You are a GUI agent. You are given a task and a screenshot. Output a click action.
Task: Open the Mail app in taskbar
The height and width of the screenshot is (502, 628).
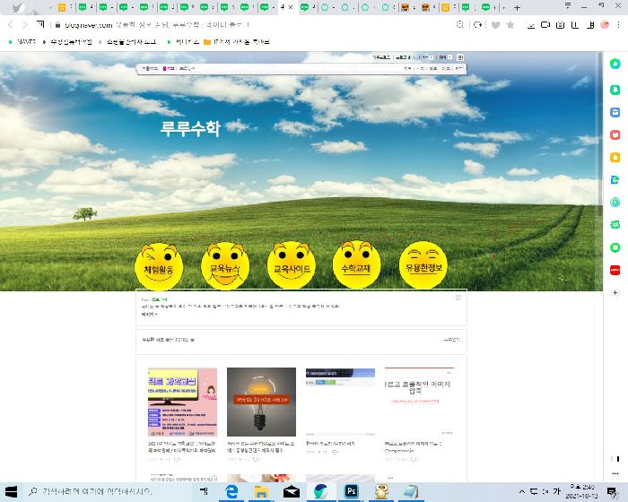pyautogui.click(x=291, y=491)
